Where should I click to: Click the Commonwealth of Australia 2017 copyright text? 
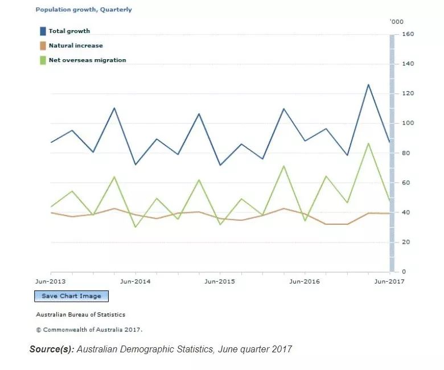(89, 329)
